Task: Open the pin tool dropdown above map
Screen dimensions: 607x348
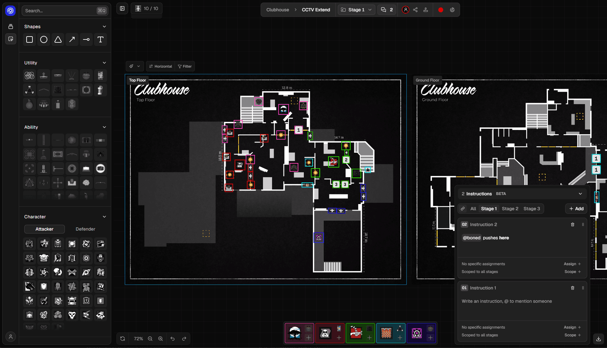Action: [x=135, y=66]
